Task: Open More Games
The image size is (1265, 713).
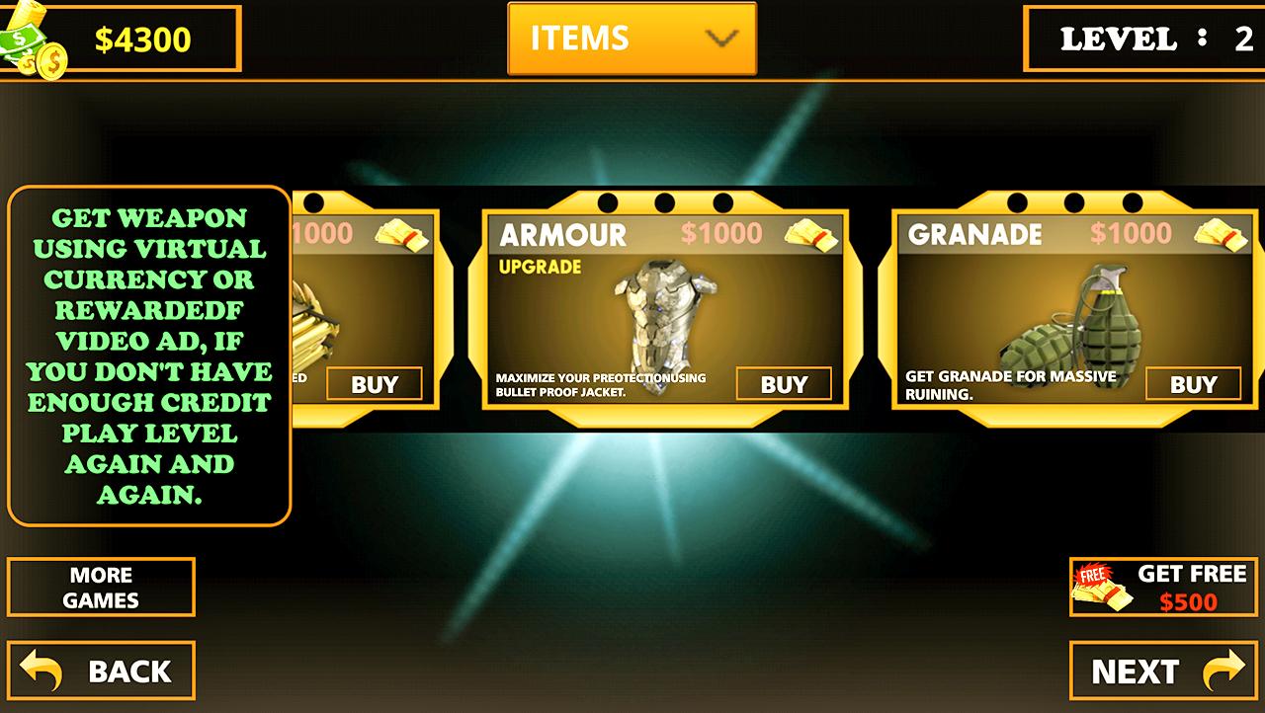Action: (101, 588)
